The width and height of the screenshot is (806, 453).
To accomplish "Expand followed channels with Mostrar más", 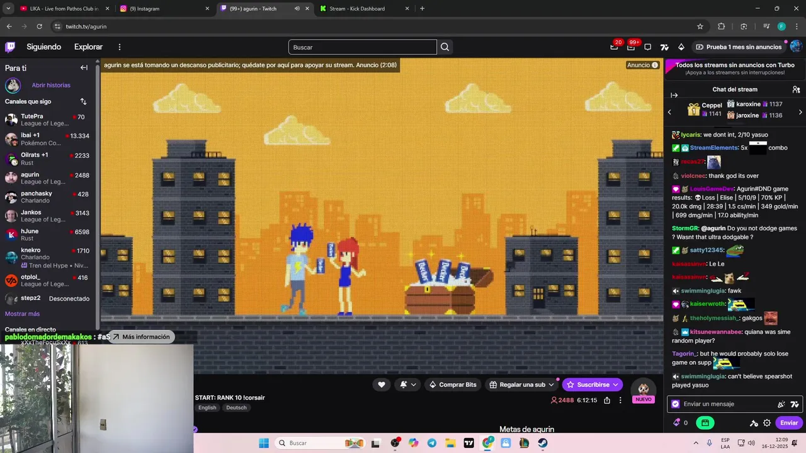I will tap(22, 314).
